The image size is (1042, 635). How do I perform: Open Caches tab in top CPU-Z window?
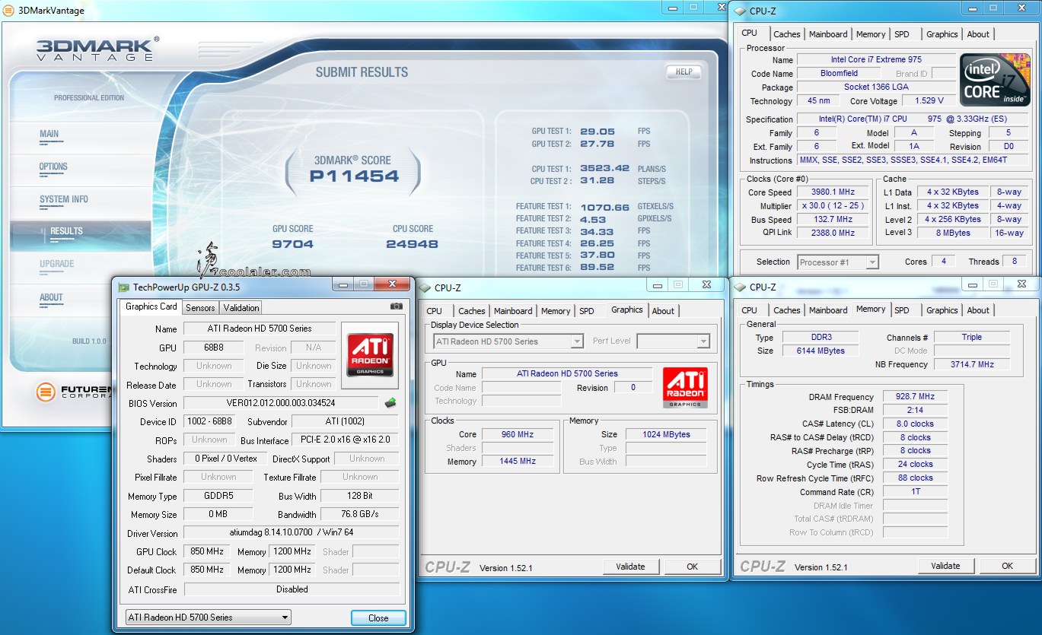(786, 34)
